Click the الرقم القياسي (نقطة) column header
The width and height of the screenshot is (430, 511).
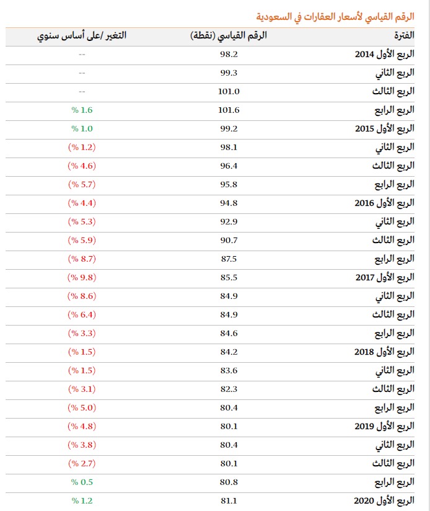point(229,36)
